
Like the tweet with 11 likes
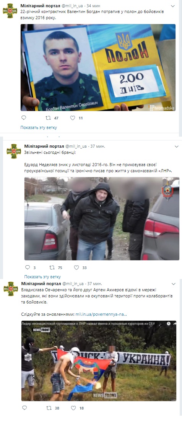click(x=72, y=117)
